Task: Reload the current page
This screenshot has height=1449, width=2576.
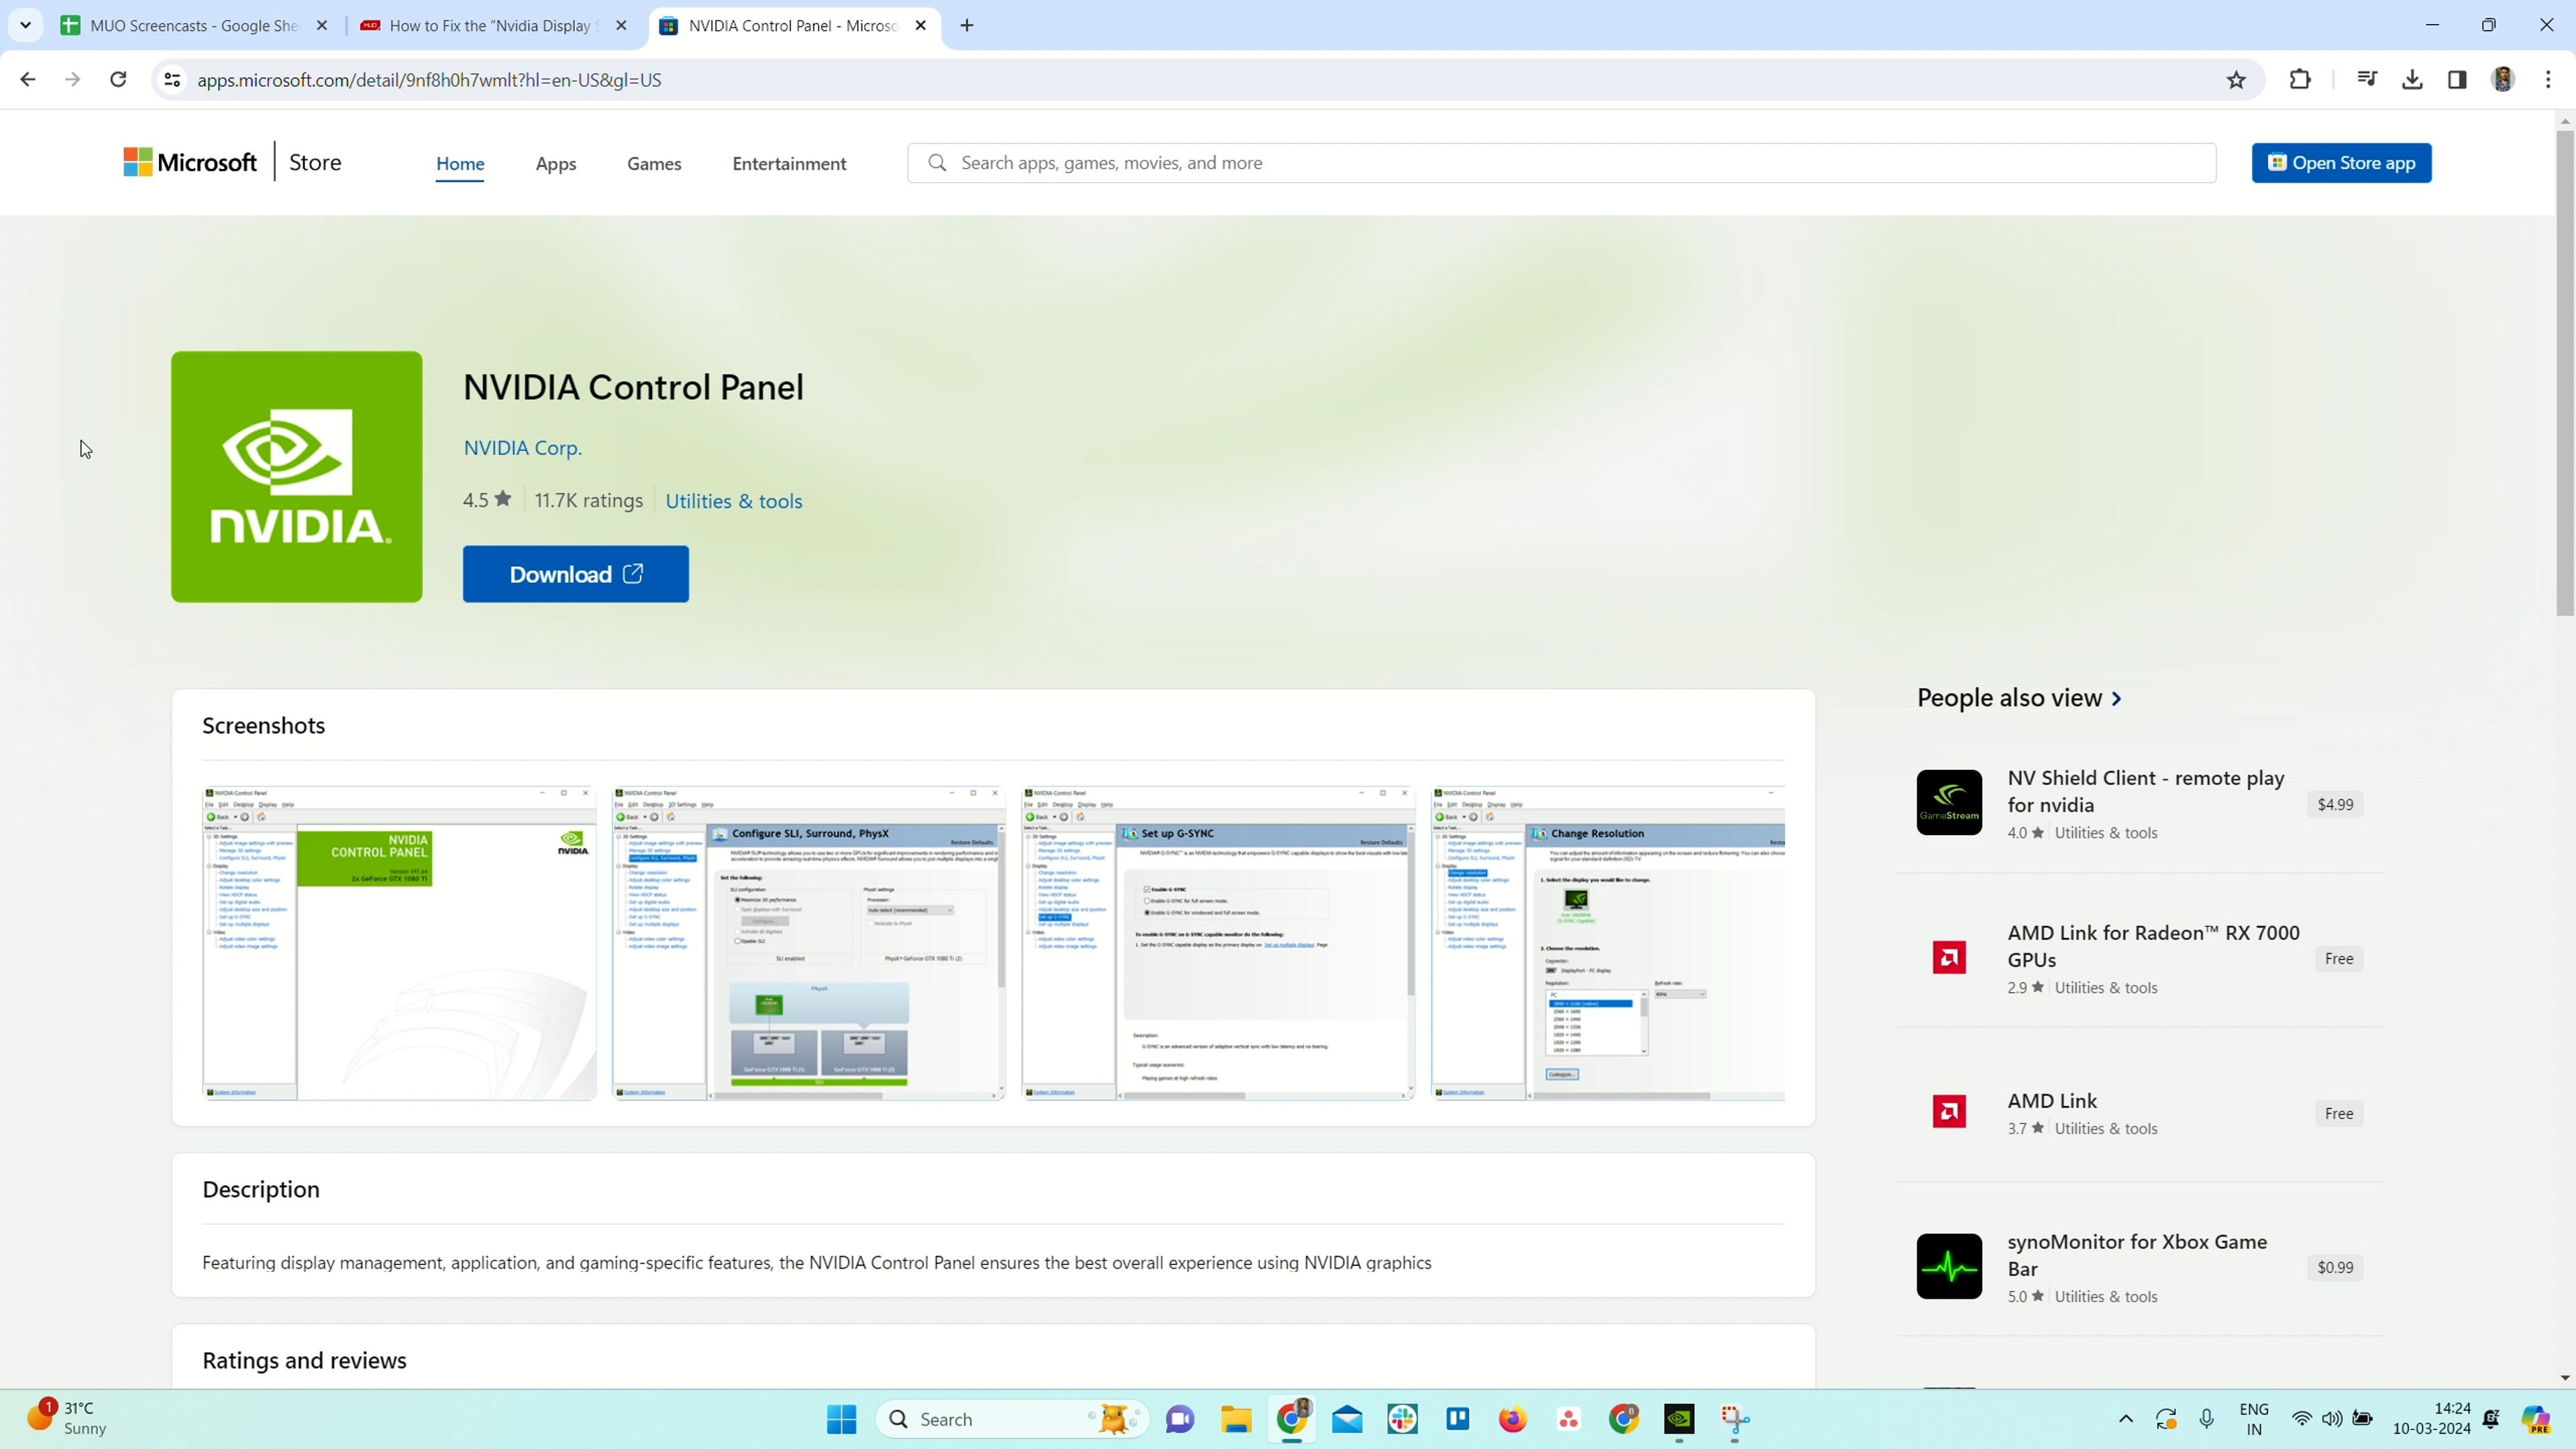Action: (118, 80)
